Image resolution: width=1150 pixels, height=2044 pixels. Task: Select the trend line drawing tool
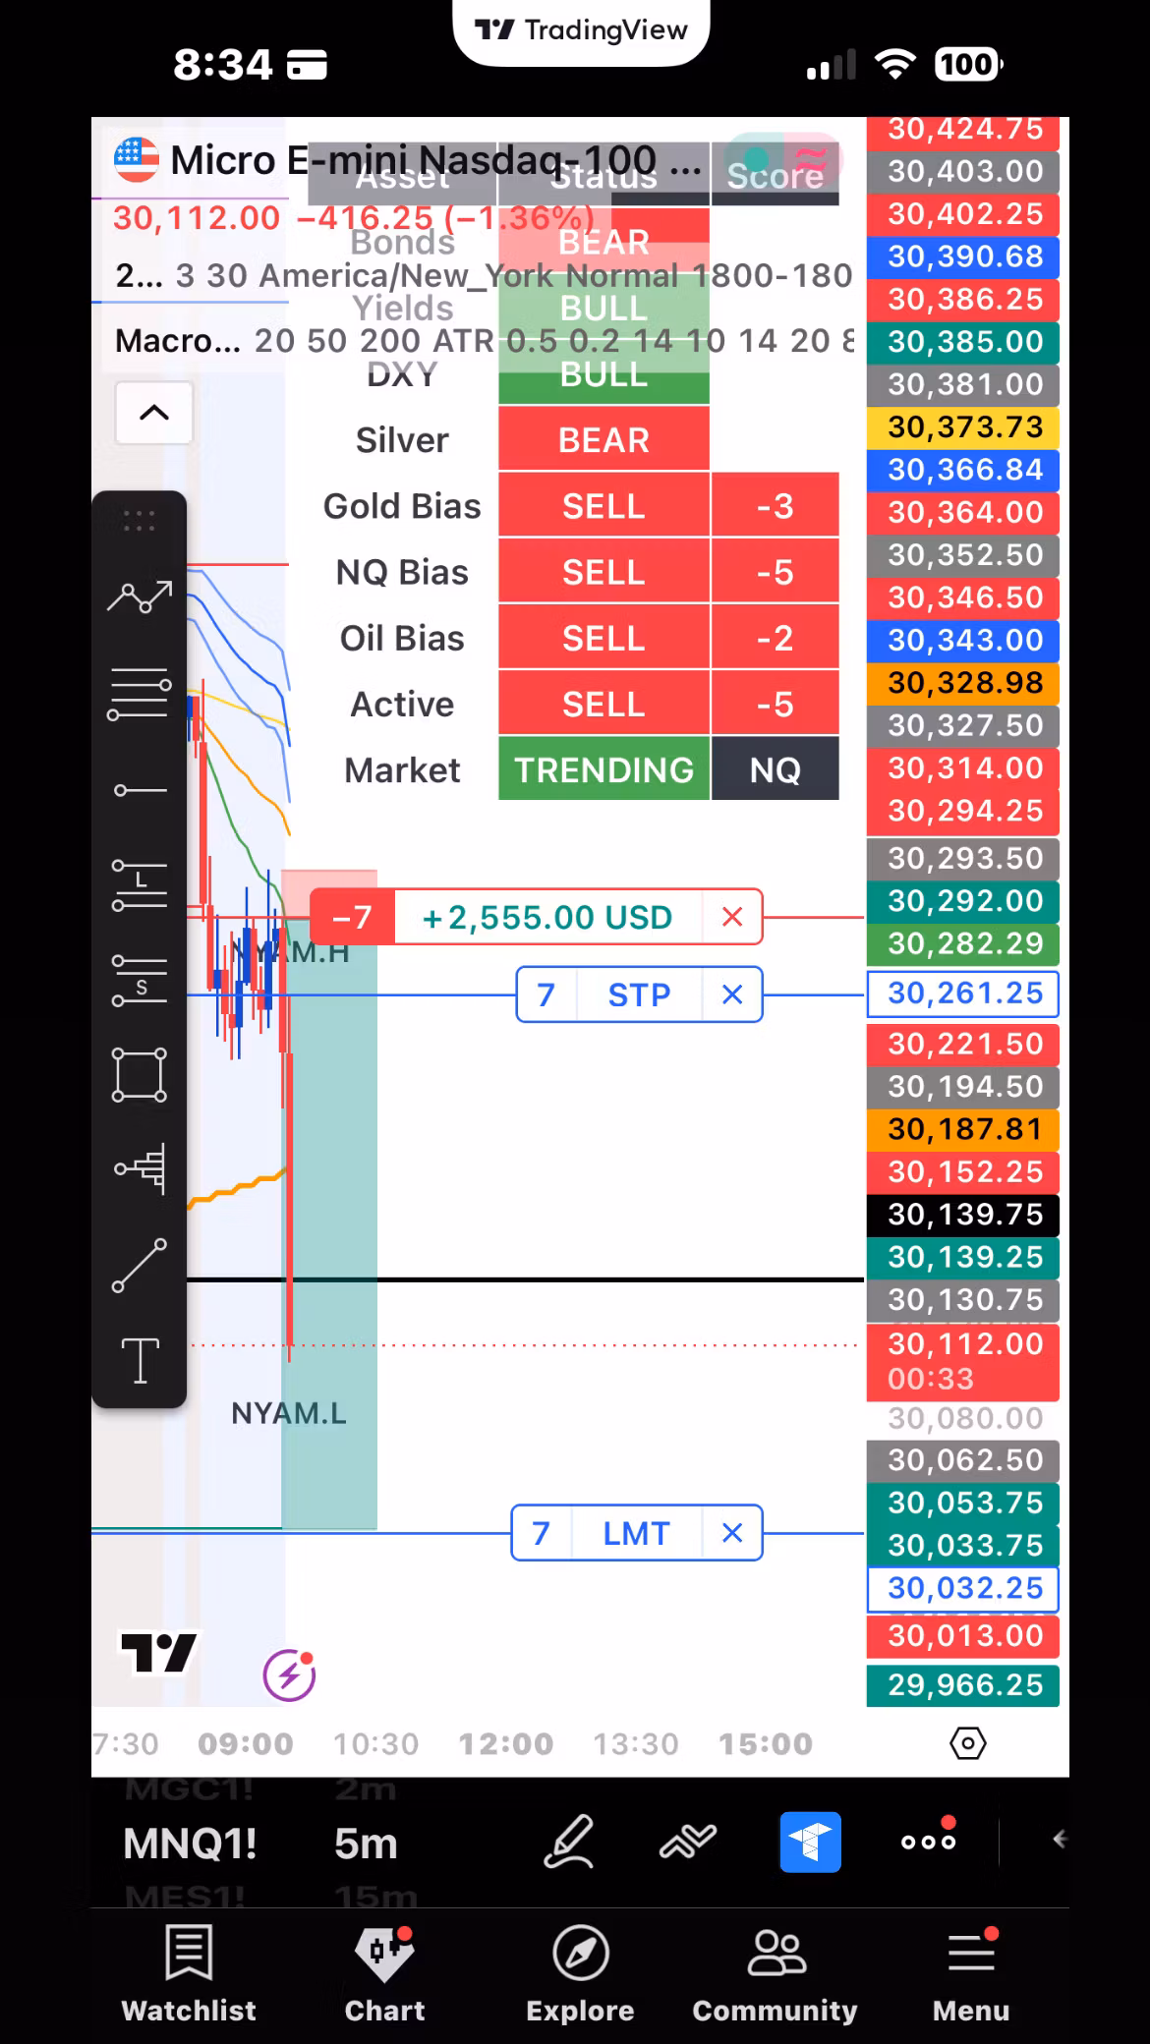point(139,1265)
